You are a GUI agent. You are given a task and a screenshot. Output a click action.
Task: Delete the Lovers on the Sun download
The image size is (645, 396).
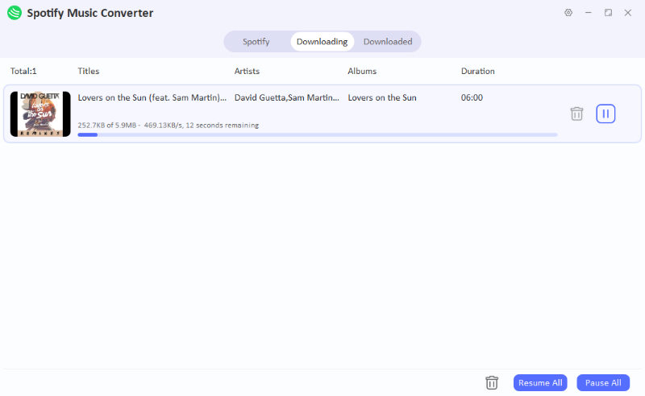coord(576,113)
